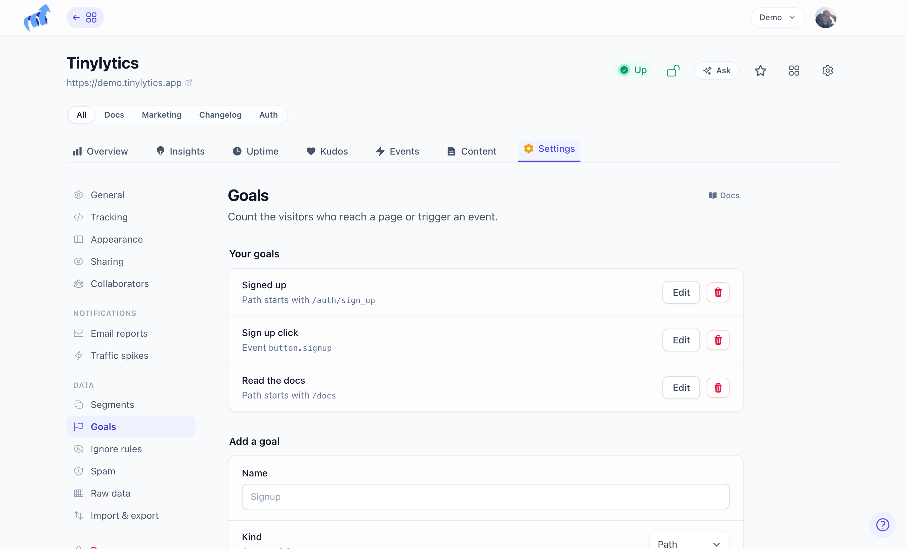Open the Ask AI button
907x549 pixels.
(716, 70)
